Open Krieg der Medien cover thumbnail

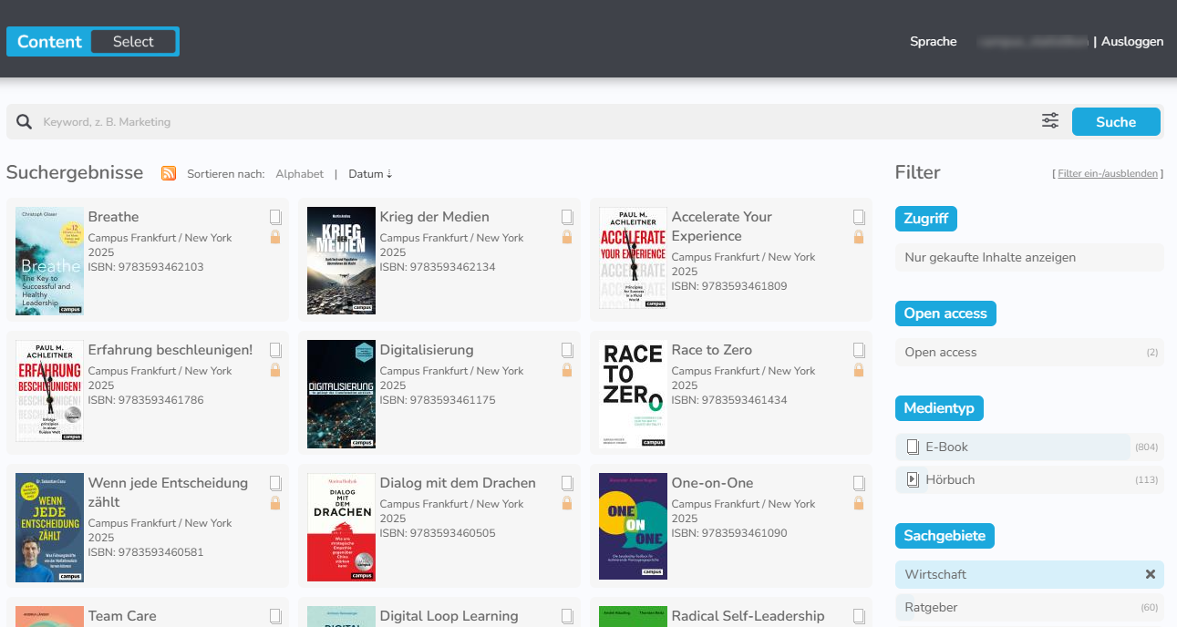[341, 261]
